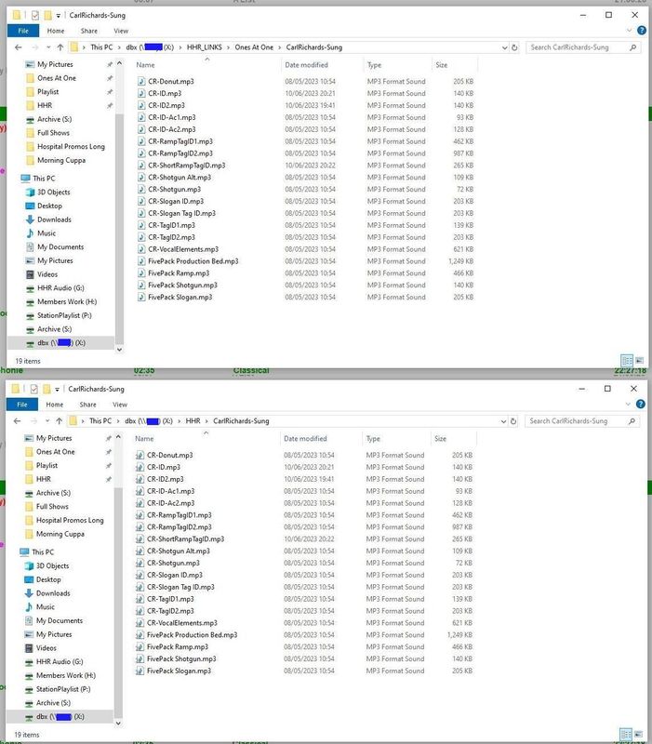Click the Back arrow in the bottom window
The width and height of the screenshot is (652, 744).
(x=17, y=421)
